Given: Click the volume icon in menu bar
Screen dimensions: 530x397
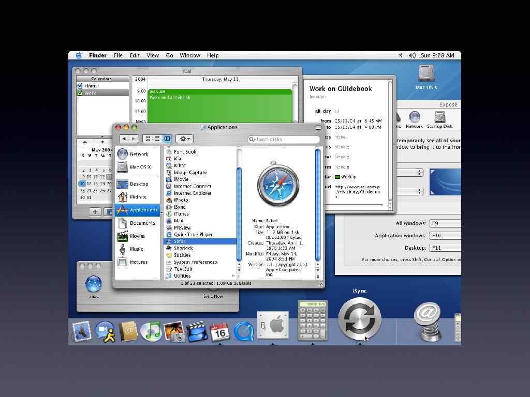Looking at the screenshot, I should pos(411,55).
